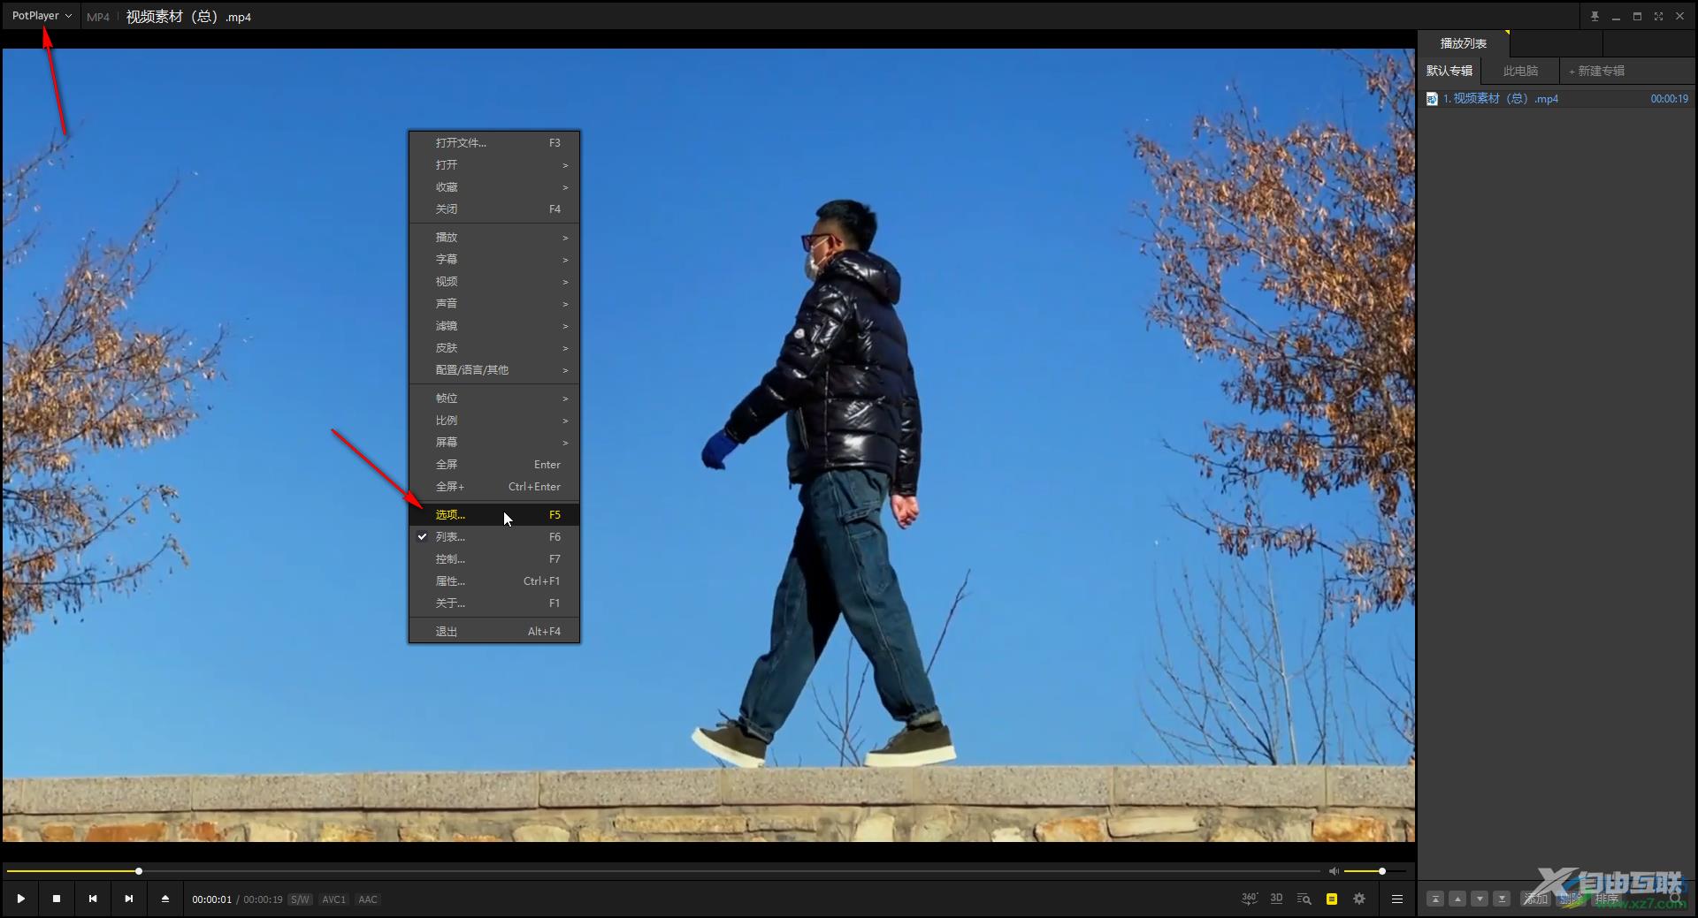Screen dimensions: 1698x918
Task: Click the 添加 add button
Action: click(1536, 899)
